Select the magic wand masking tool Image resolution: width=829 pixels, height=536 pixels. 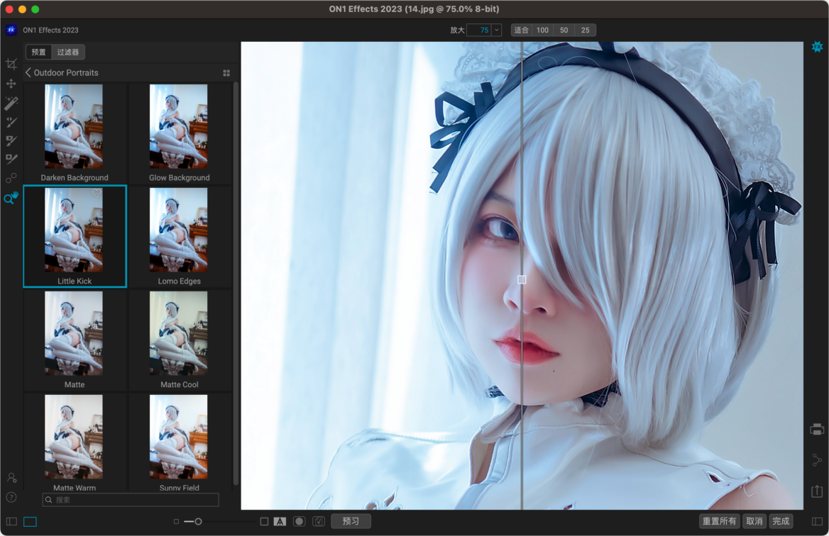coord(11,102)
